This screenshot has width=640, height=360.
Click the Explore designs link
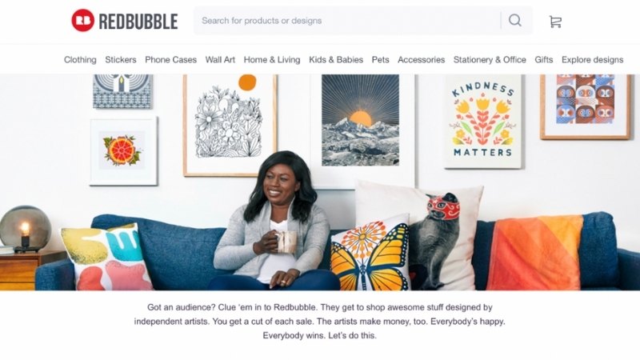click(592, 59)
